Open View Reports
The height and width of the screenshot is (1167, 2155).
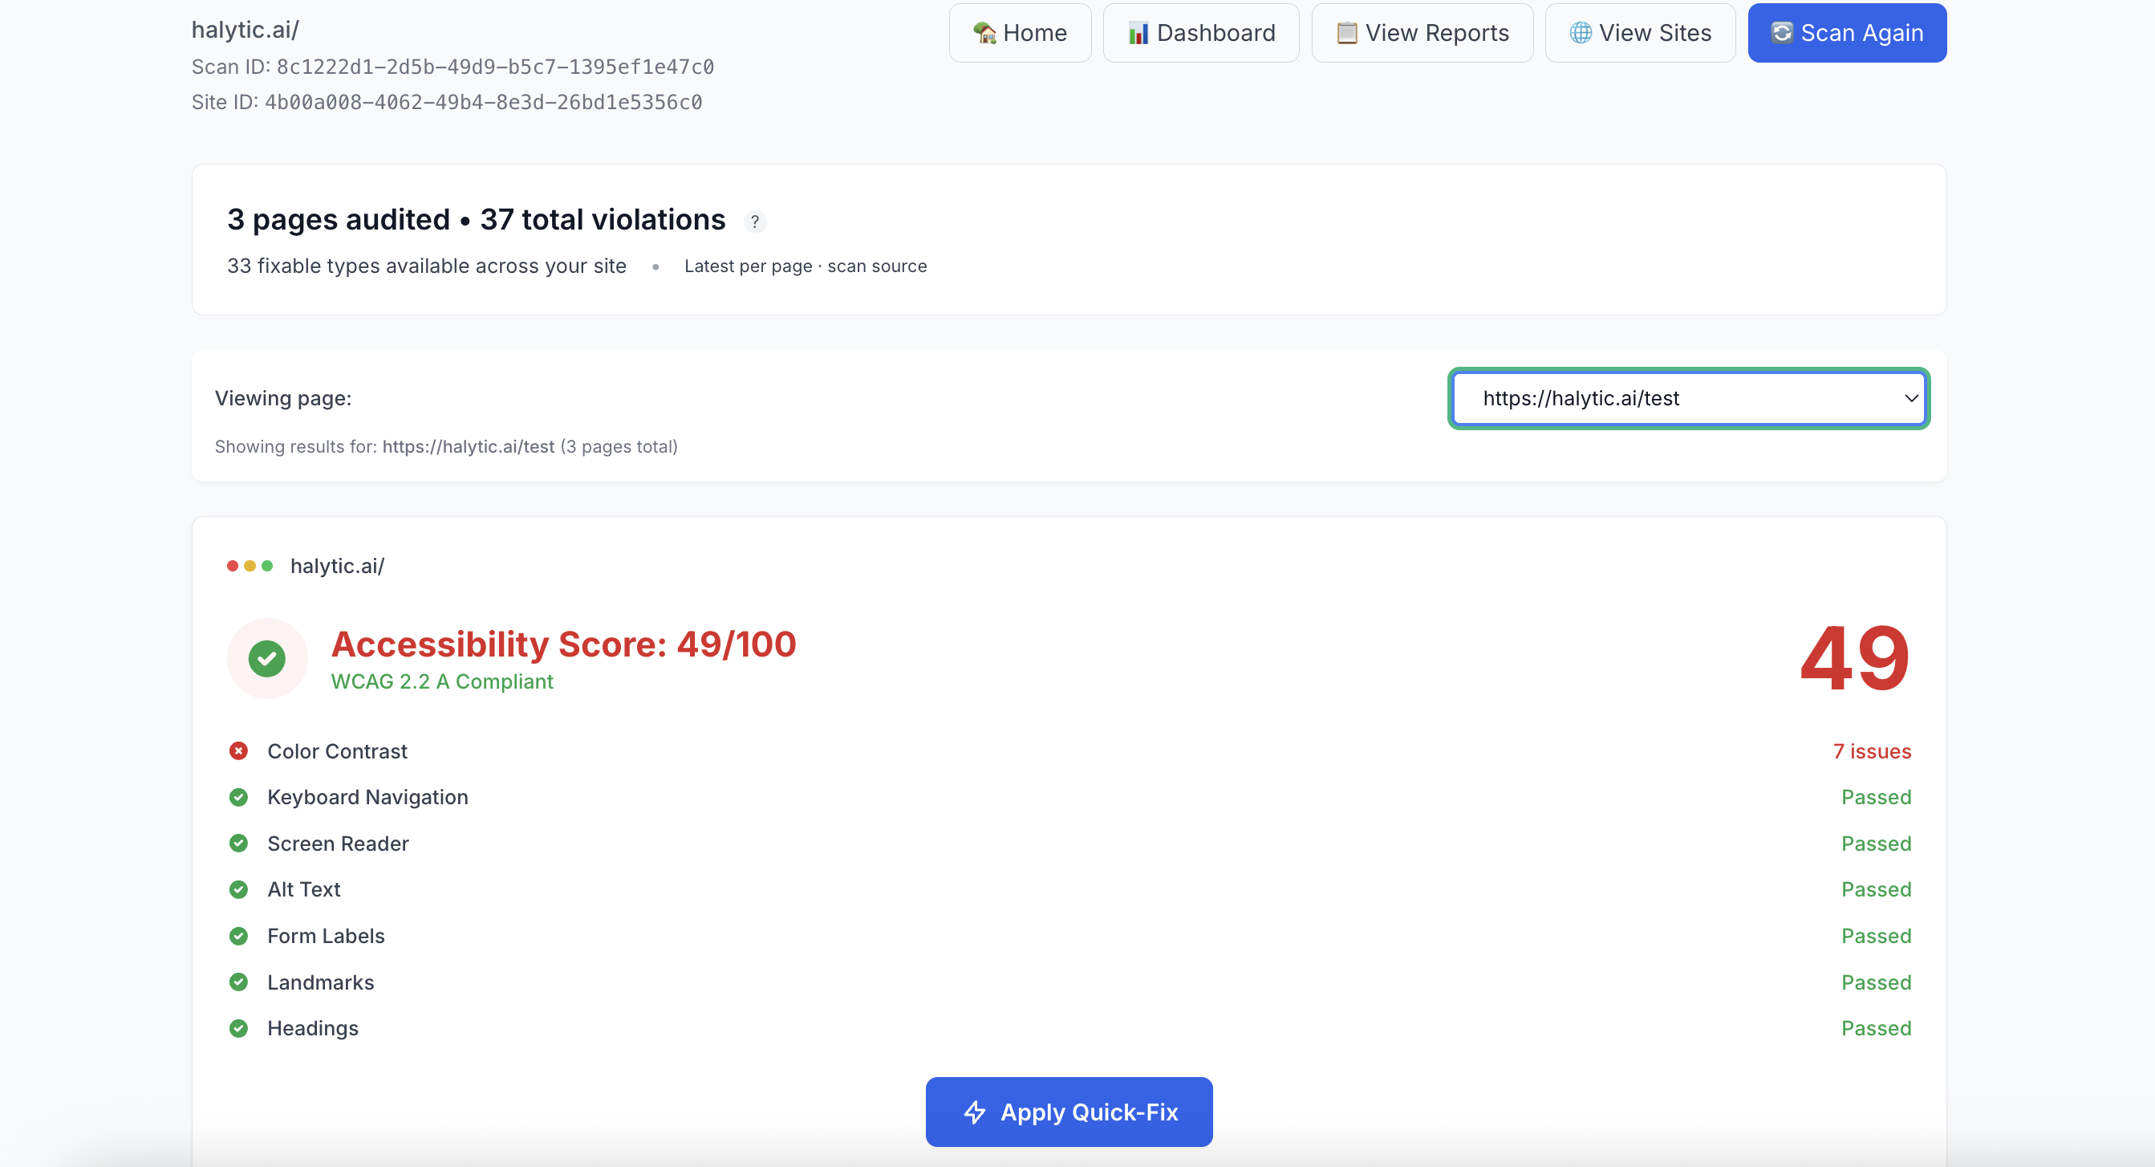1422,33
